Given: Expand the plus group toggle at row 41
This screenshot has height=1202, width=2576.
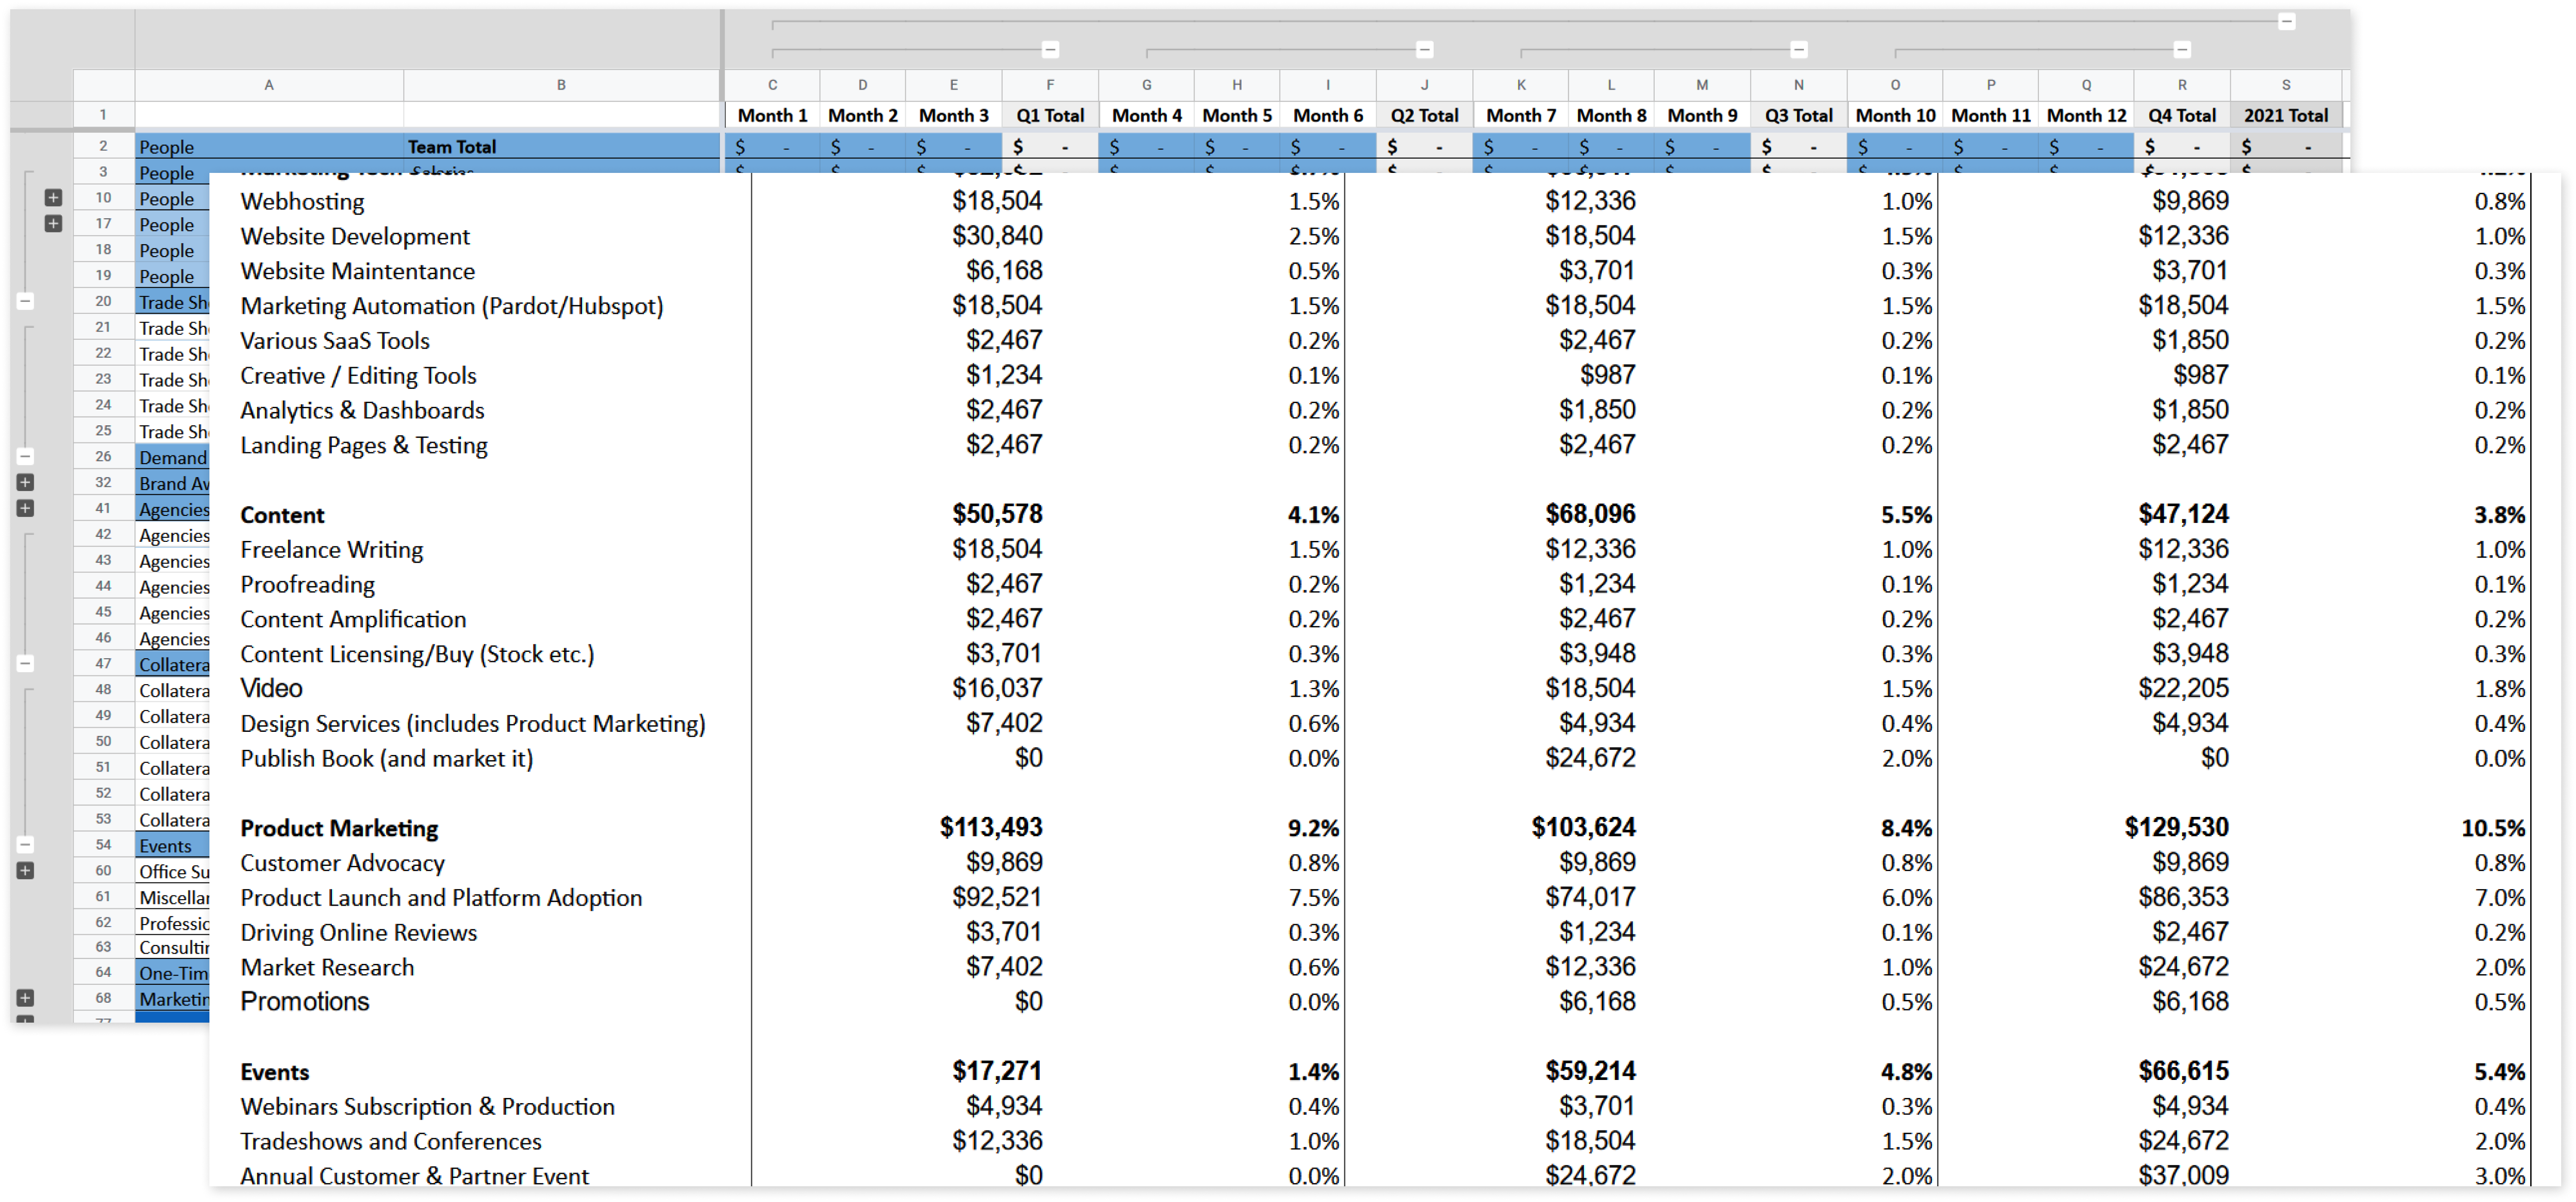Looking at the screenshot, I should coord(25,508).
